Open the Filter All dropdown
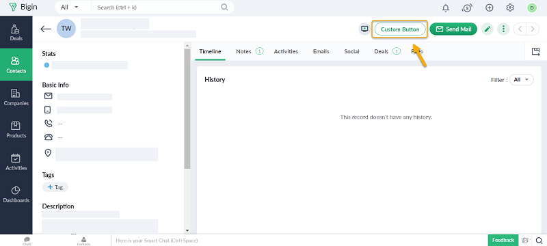 click(x=522, y=80)
